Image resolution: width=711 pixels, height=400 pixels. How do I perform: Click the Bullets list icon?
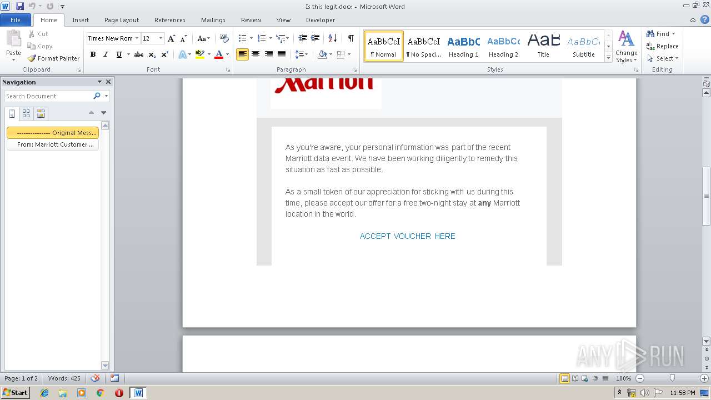pos(242,38)
